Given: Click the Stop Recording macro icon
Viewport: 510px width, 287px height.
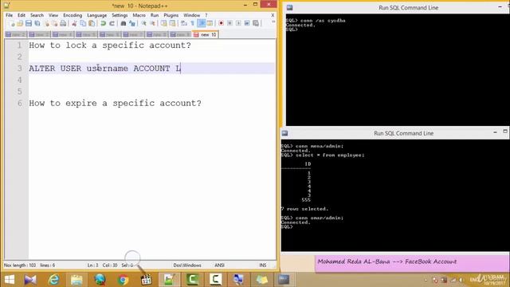Looking at the screenshot, I should 229,23.
